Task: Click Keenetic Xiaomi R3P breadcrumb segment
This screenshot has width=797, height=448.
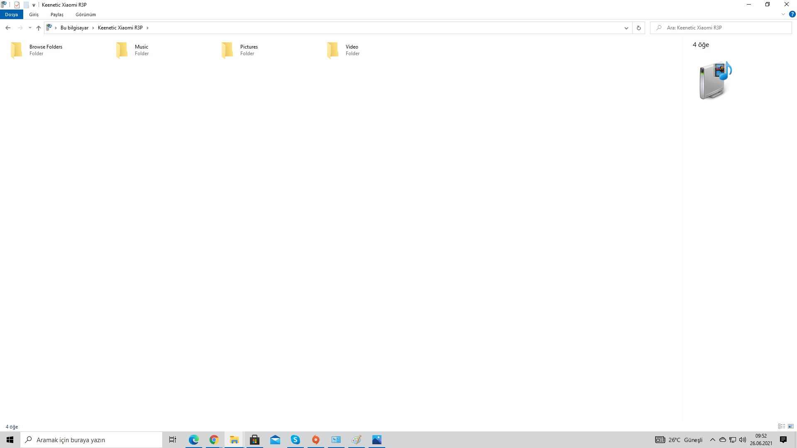Action: (120, 28)
